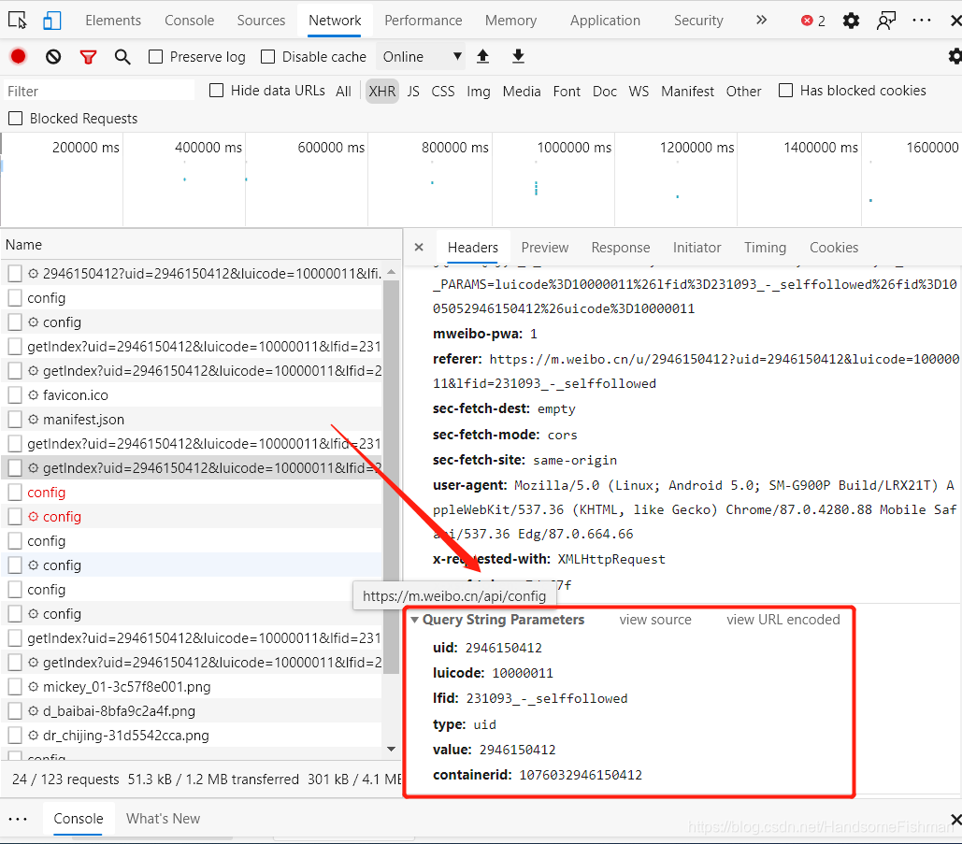The width and height of the screenshot is (962, 844).
Task: Filter requests by Img type
Action: pyautogui.click(x=479, y=92)
